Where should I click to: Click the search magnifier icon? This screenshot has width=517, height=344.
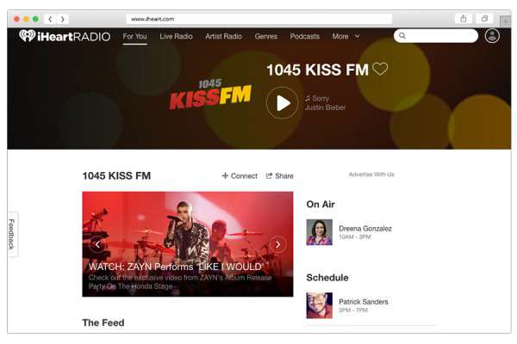click(402, 35)
